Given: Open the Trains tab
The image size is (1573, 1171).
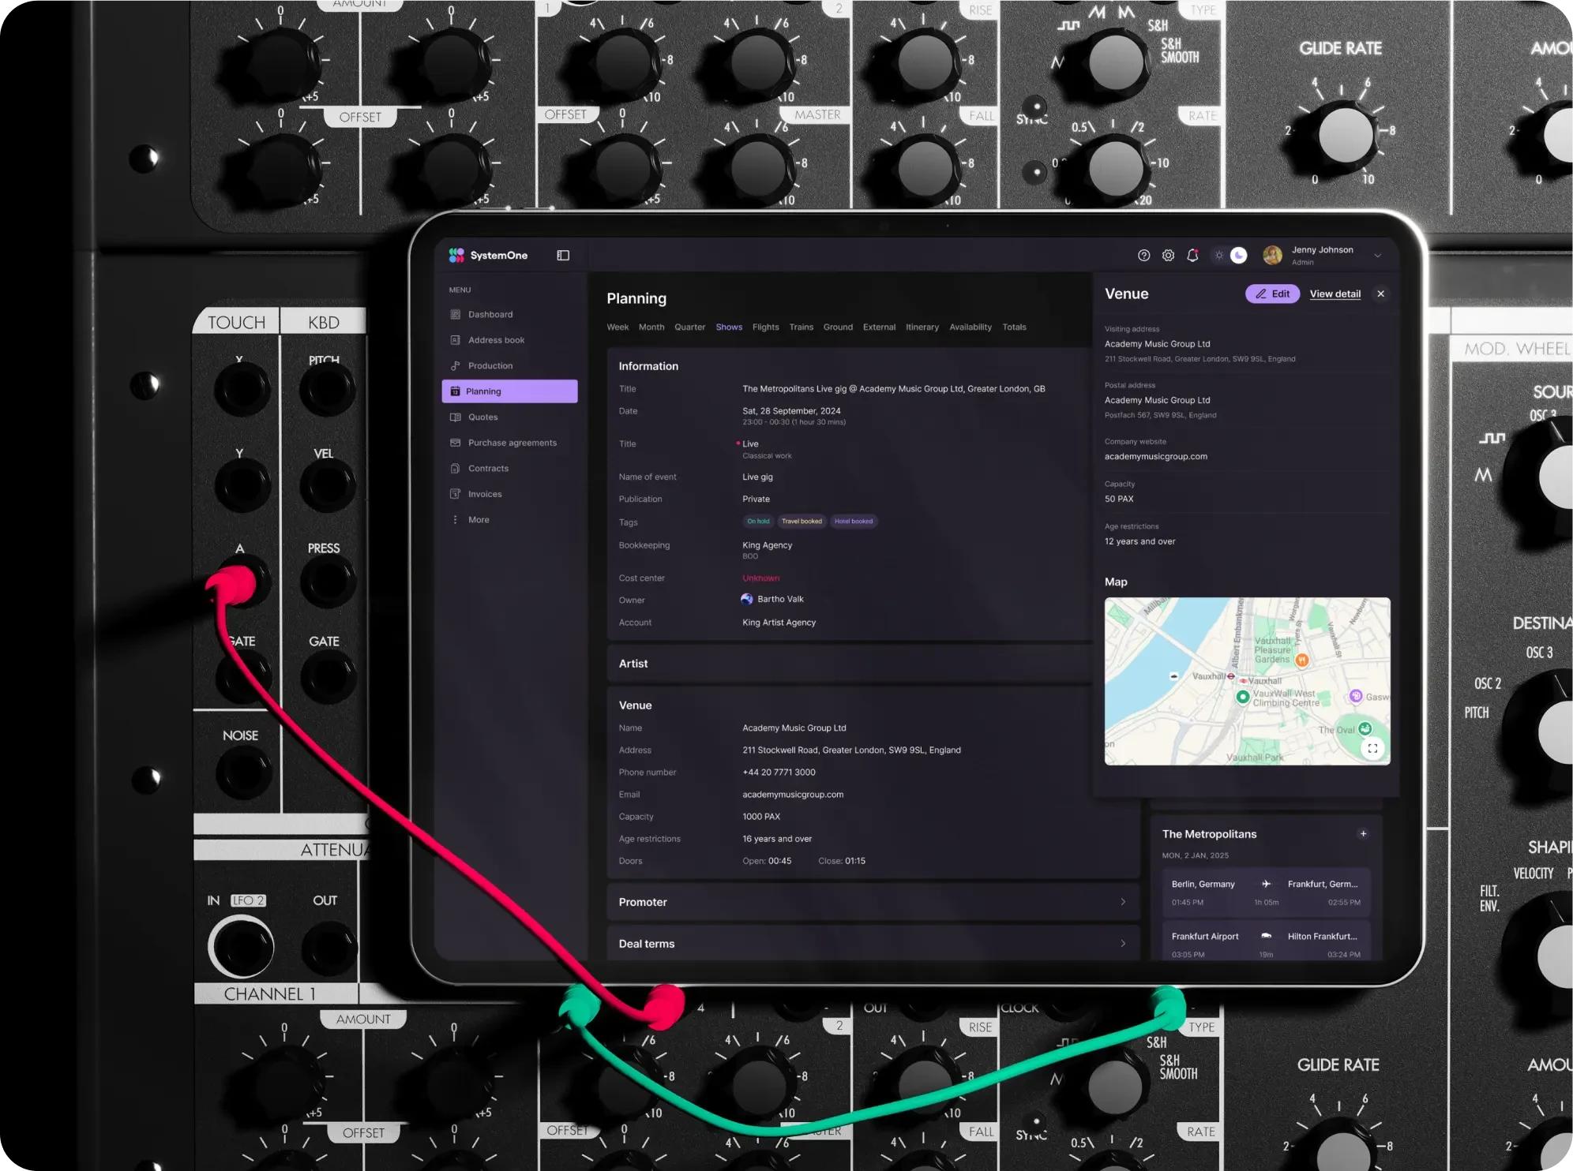Looking at the screenshot, I should 802,327.
